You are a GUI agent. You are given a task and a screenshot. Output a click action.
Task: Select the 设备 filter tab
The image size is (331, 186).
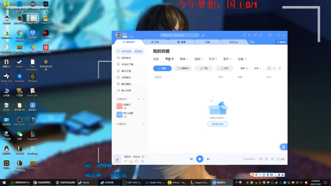tap(242, 59)
